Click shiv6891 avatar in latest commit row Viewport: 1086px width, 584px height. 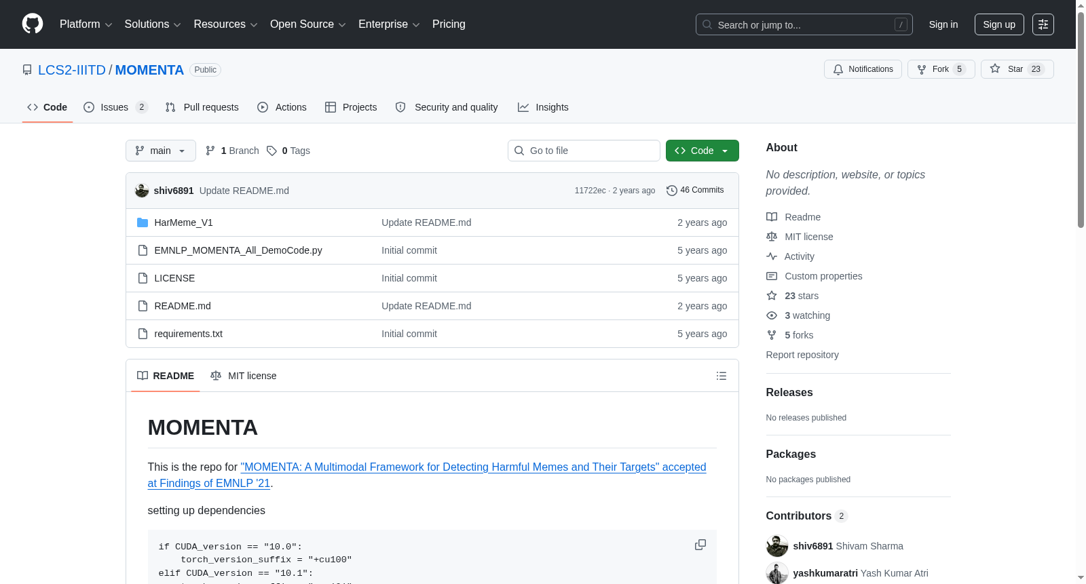coord(142,191)
